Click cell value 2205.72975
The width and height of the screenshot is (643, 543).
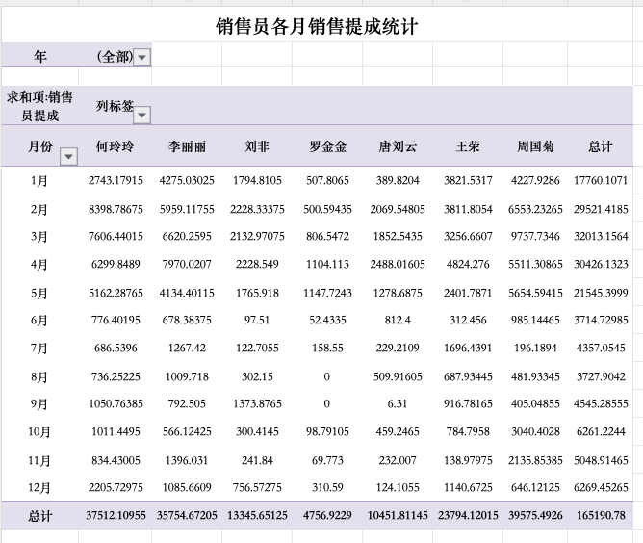point(116,487)
